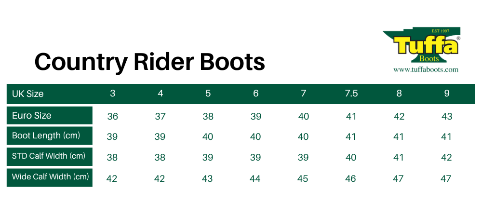Click UK size 8 column header
The width and height of the screenshot is (482, 217).
tap(399, 94)
